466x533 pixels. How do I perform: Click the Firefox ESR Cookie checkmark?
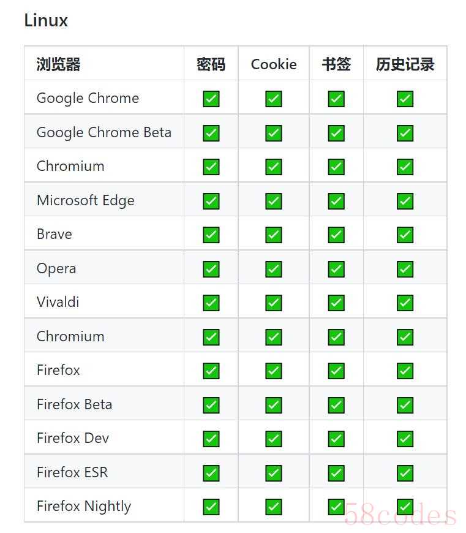[274, 473]
